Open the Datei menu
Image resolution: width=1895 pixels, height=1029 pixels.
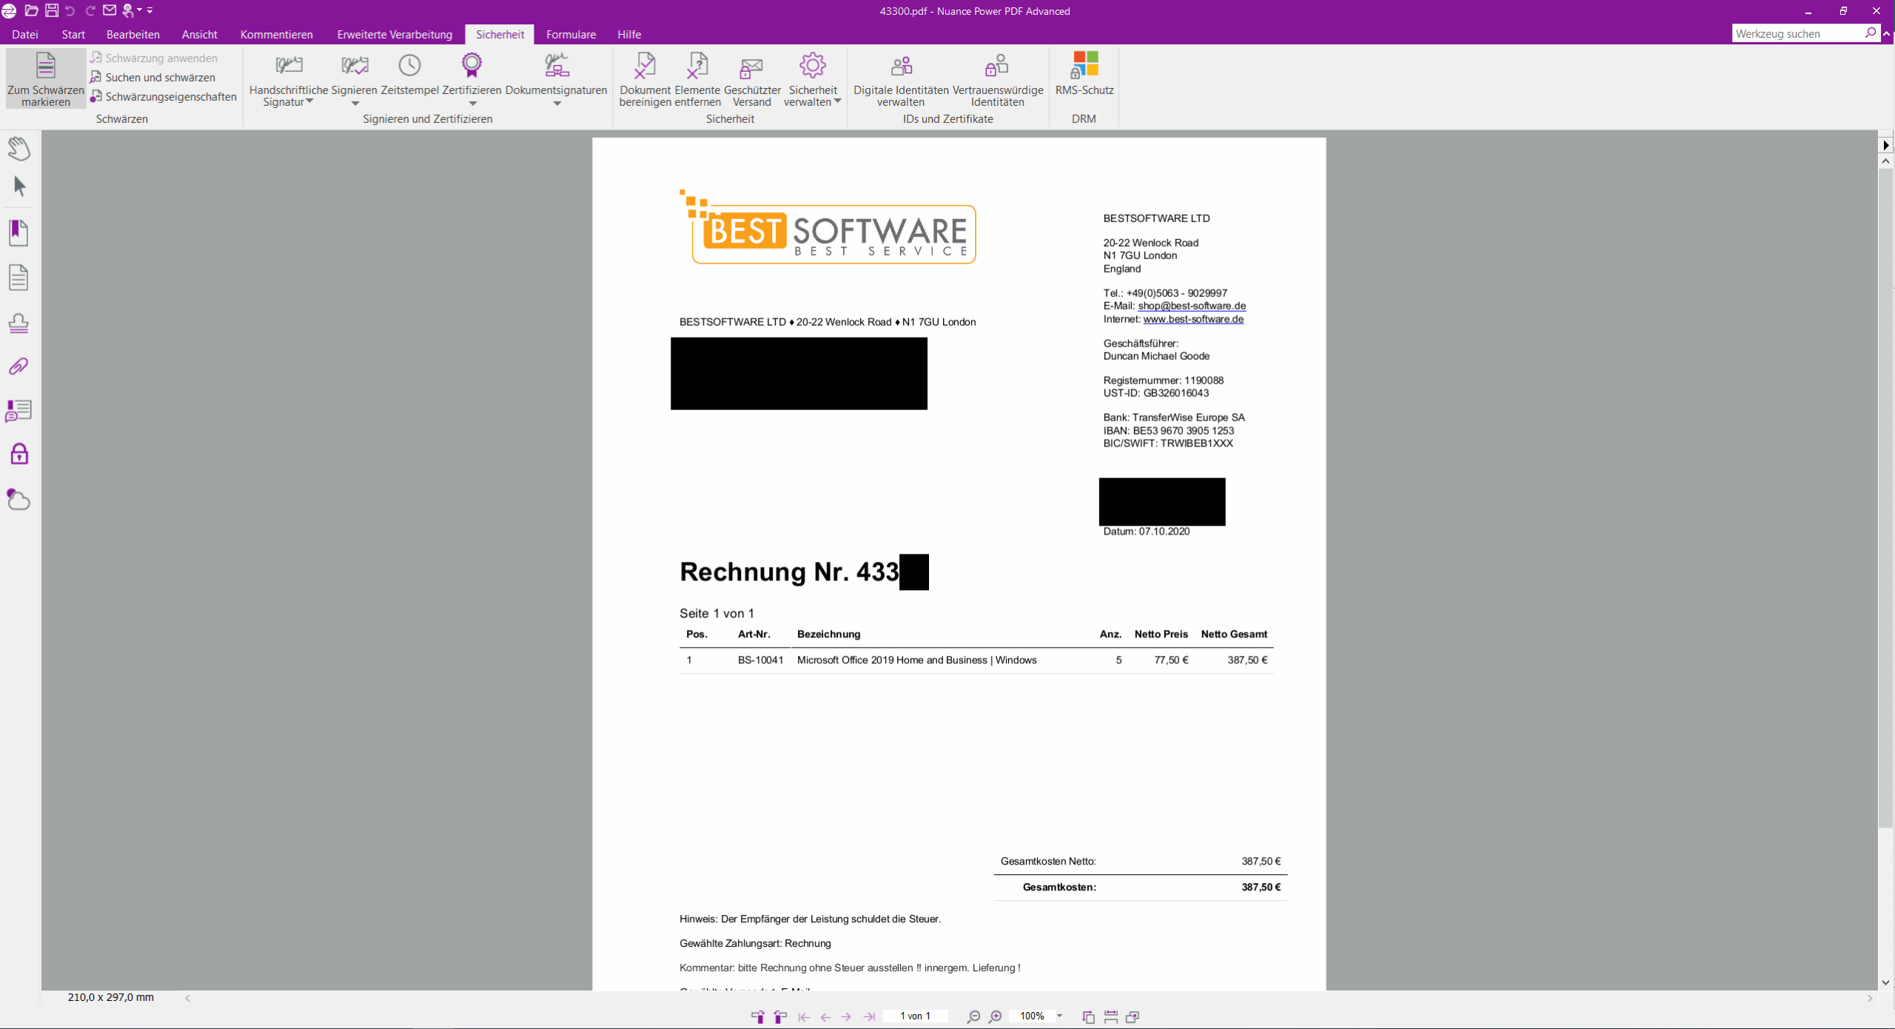pyautogui.click(x=25, y=34)
